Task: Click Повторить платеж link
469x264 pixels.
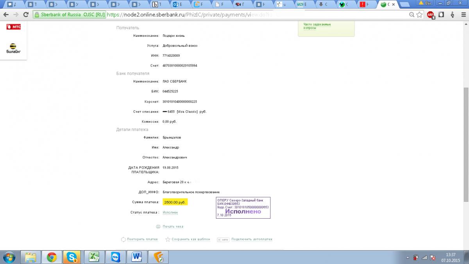Action: coord(142,239)
